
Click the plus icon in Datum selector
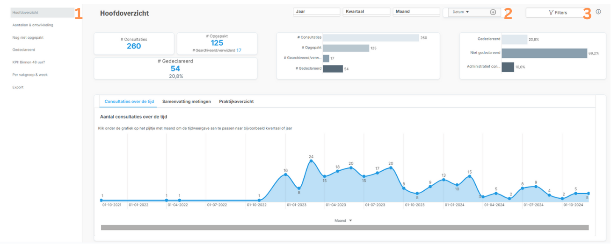click(x=493, y=12)
